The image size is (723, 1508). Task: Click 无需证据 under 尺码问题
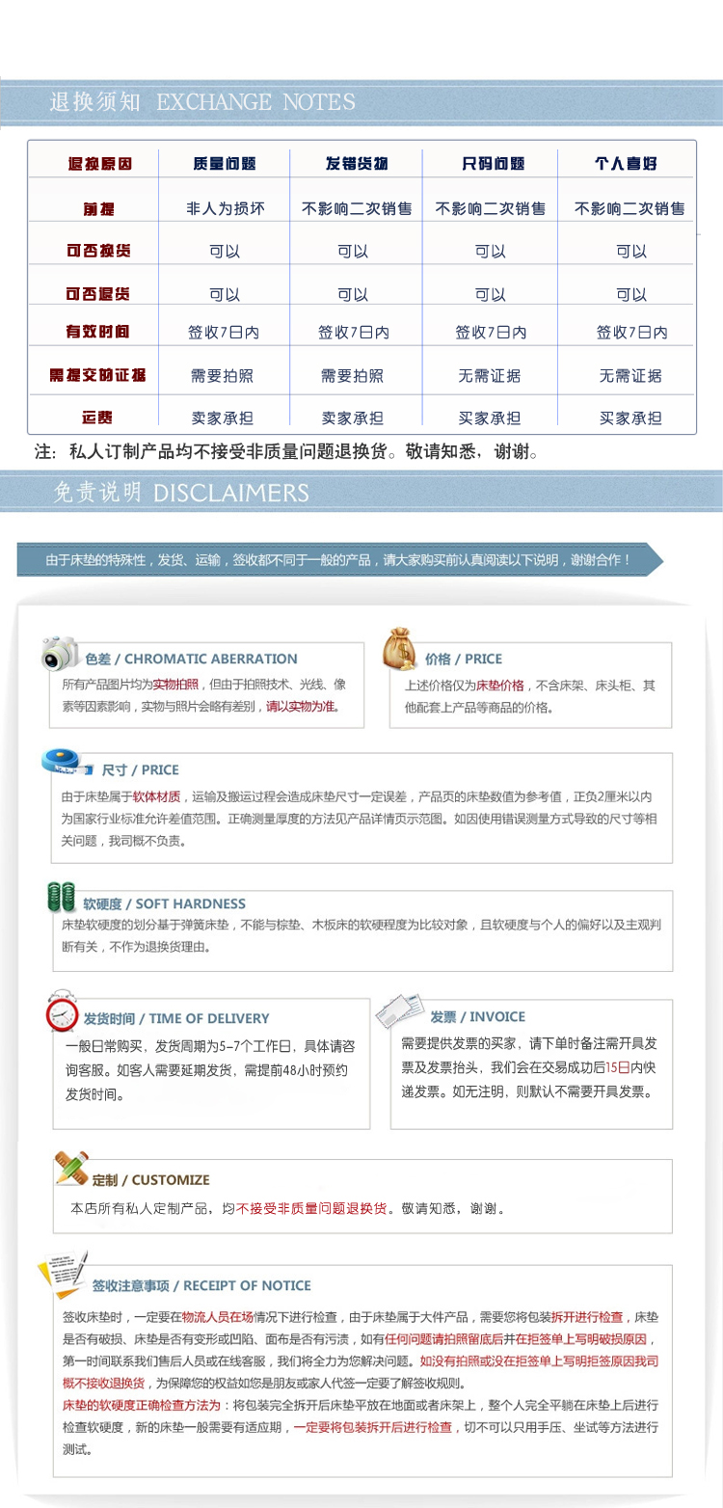pyautogui.click(x=491, y=376)
